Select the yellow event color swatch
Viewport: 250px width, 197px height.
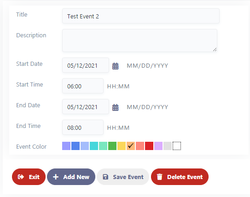122,146
